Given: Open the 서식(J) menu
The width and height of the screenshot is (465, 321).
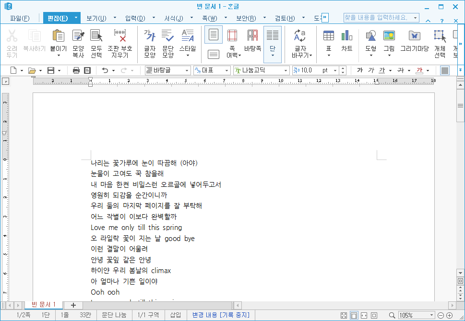Looking at the screenshot, I should coord(174,18).
